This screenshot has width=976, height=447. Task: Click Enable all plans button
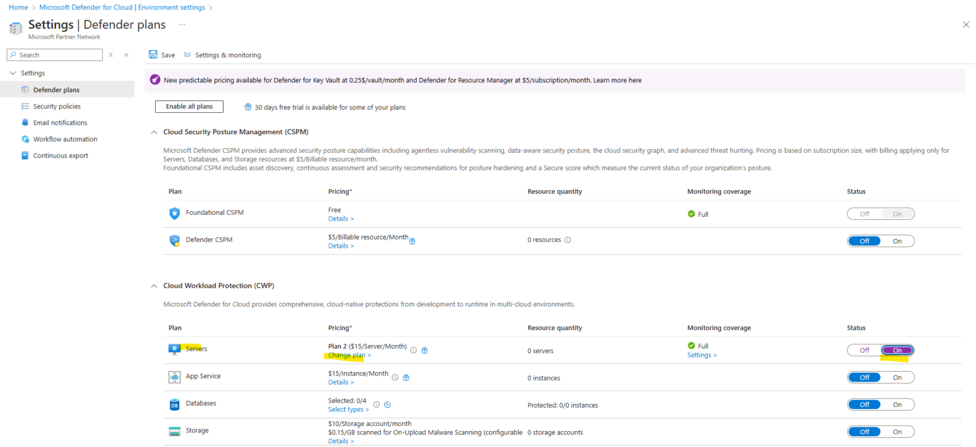(189, 107)
